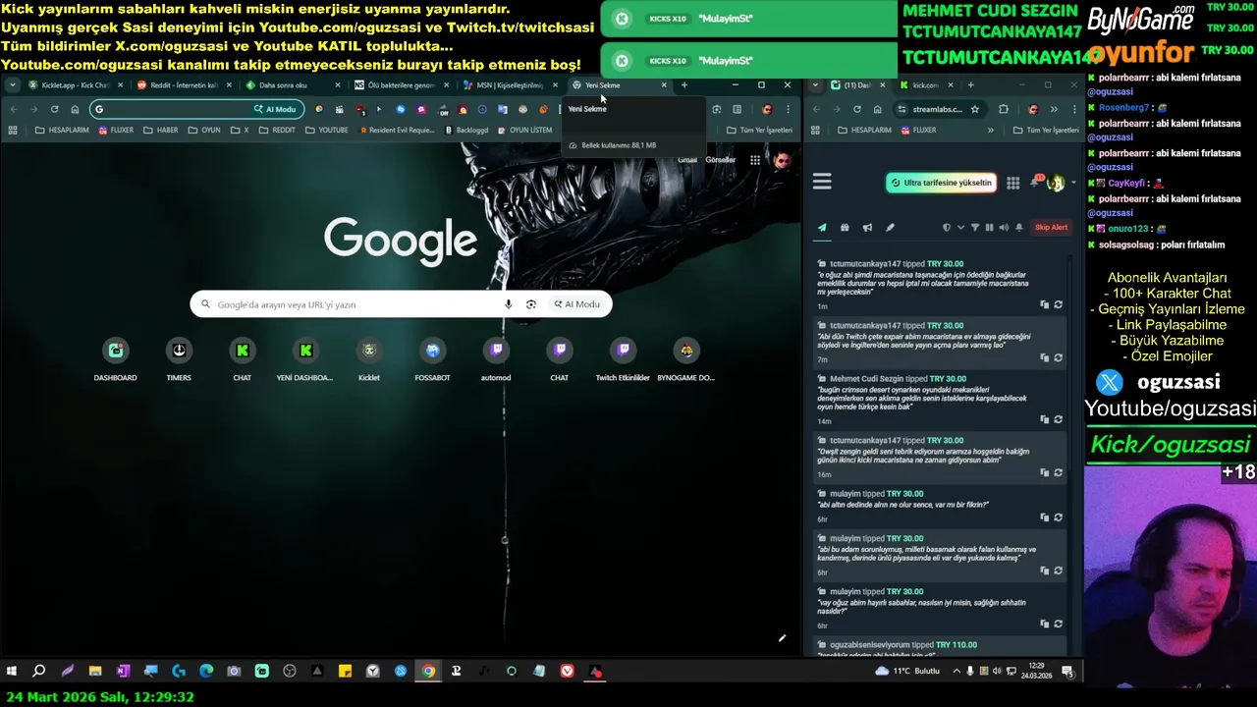Open the YENİ DASHBOARD shortcut
Viewport: 1257px width, 707px height.
click(305, 359)
